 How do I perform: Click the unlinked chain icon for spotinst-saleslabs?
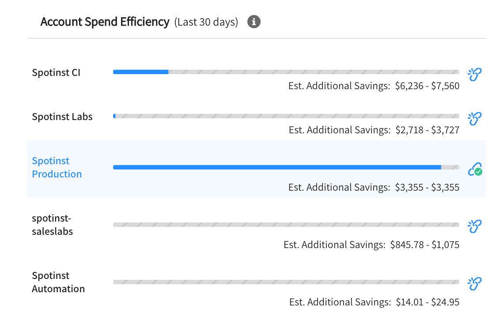click(x=474, y=226)
